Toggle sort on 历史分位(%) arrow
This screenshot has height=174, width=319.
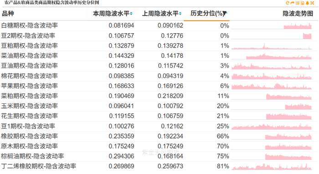coord(225,13)
